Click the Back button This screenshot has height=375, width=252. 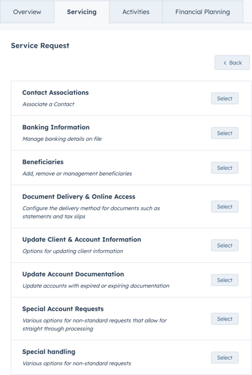[232, 63]
